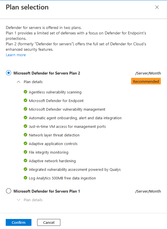Collapse Plan 2 details chevron

point(19,82)
